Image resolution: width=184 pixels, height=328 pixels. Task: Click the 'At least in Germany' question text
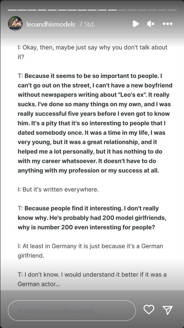tap(90, 251)
